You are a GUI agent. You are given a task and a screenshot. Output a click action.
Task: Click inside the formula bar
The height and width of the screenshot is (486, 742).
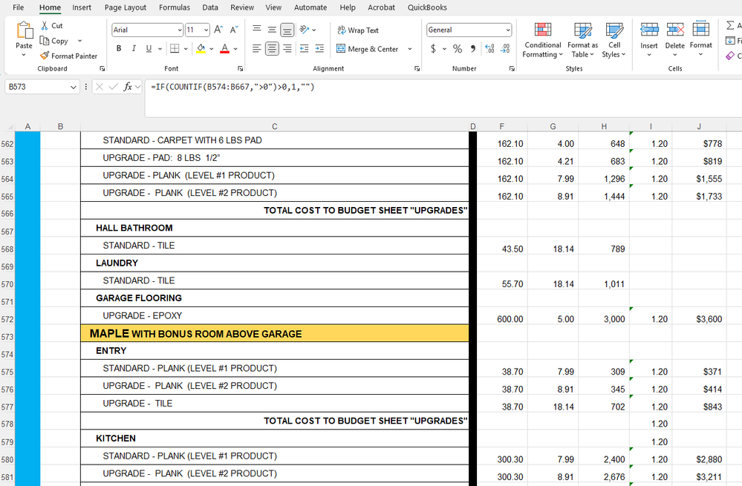coord(443,98)
